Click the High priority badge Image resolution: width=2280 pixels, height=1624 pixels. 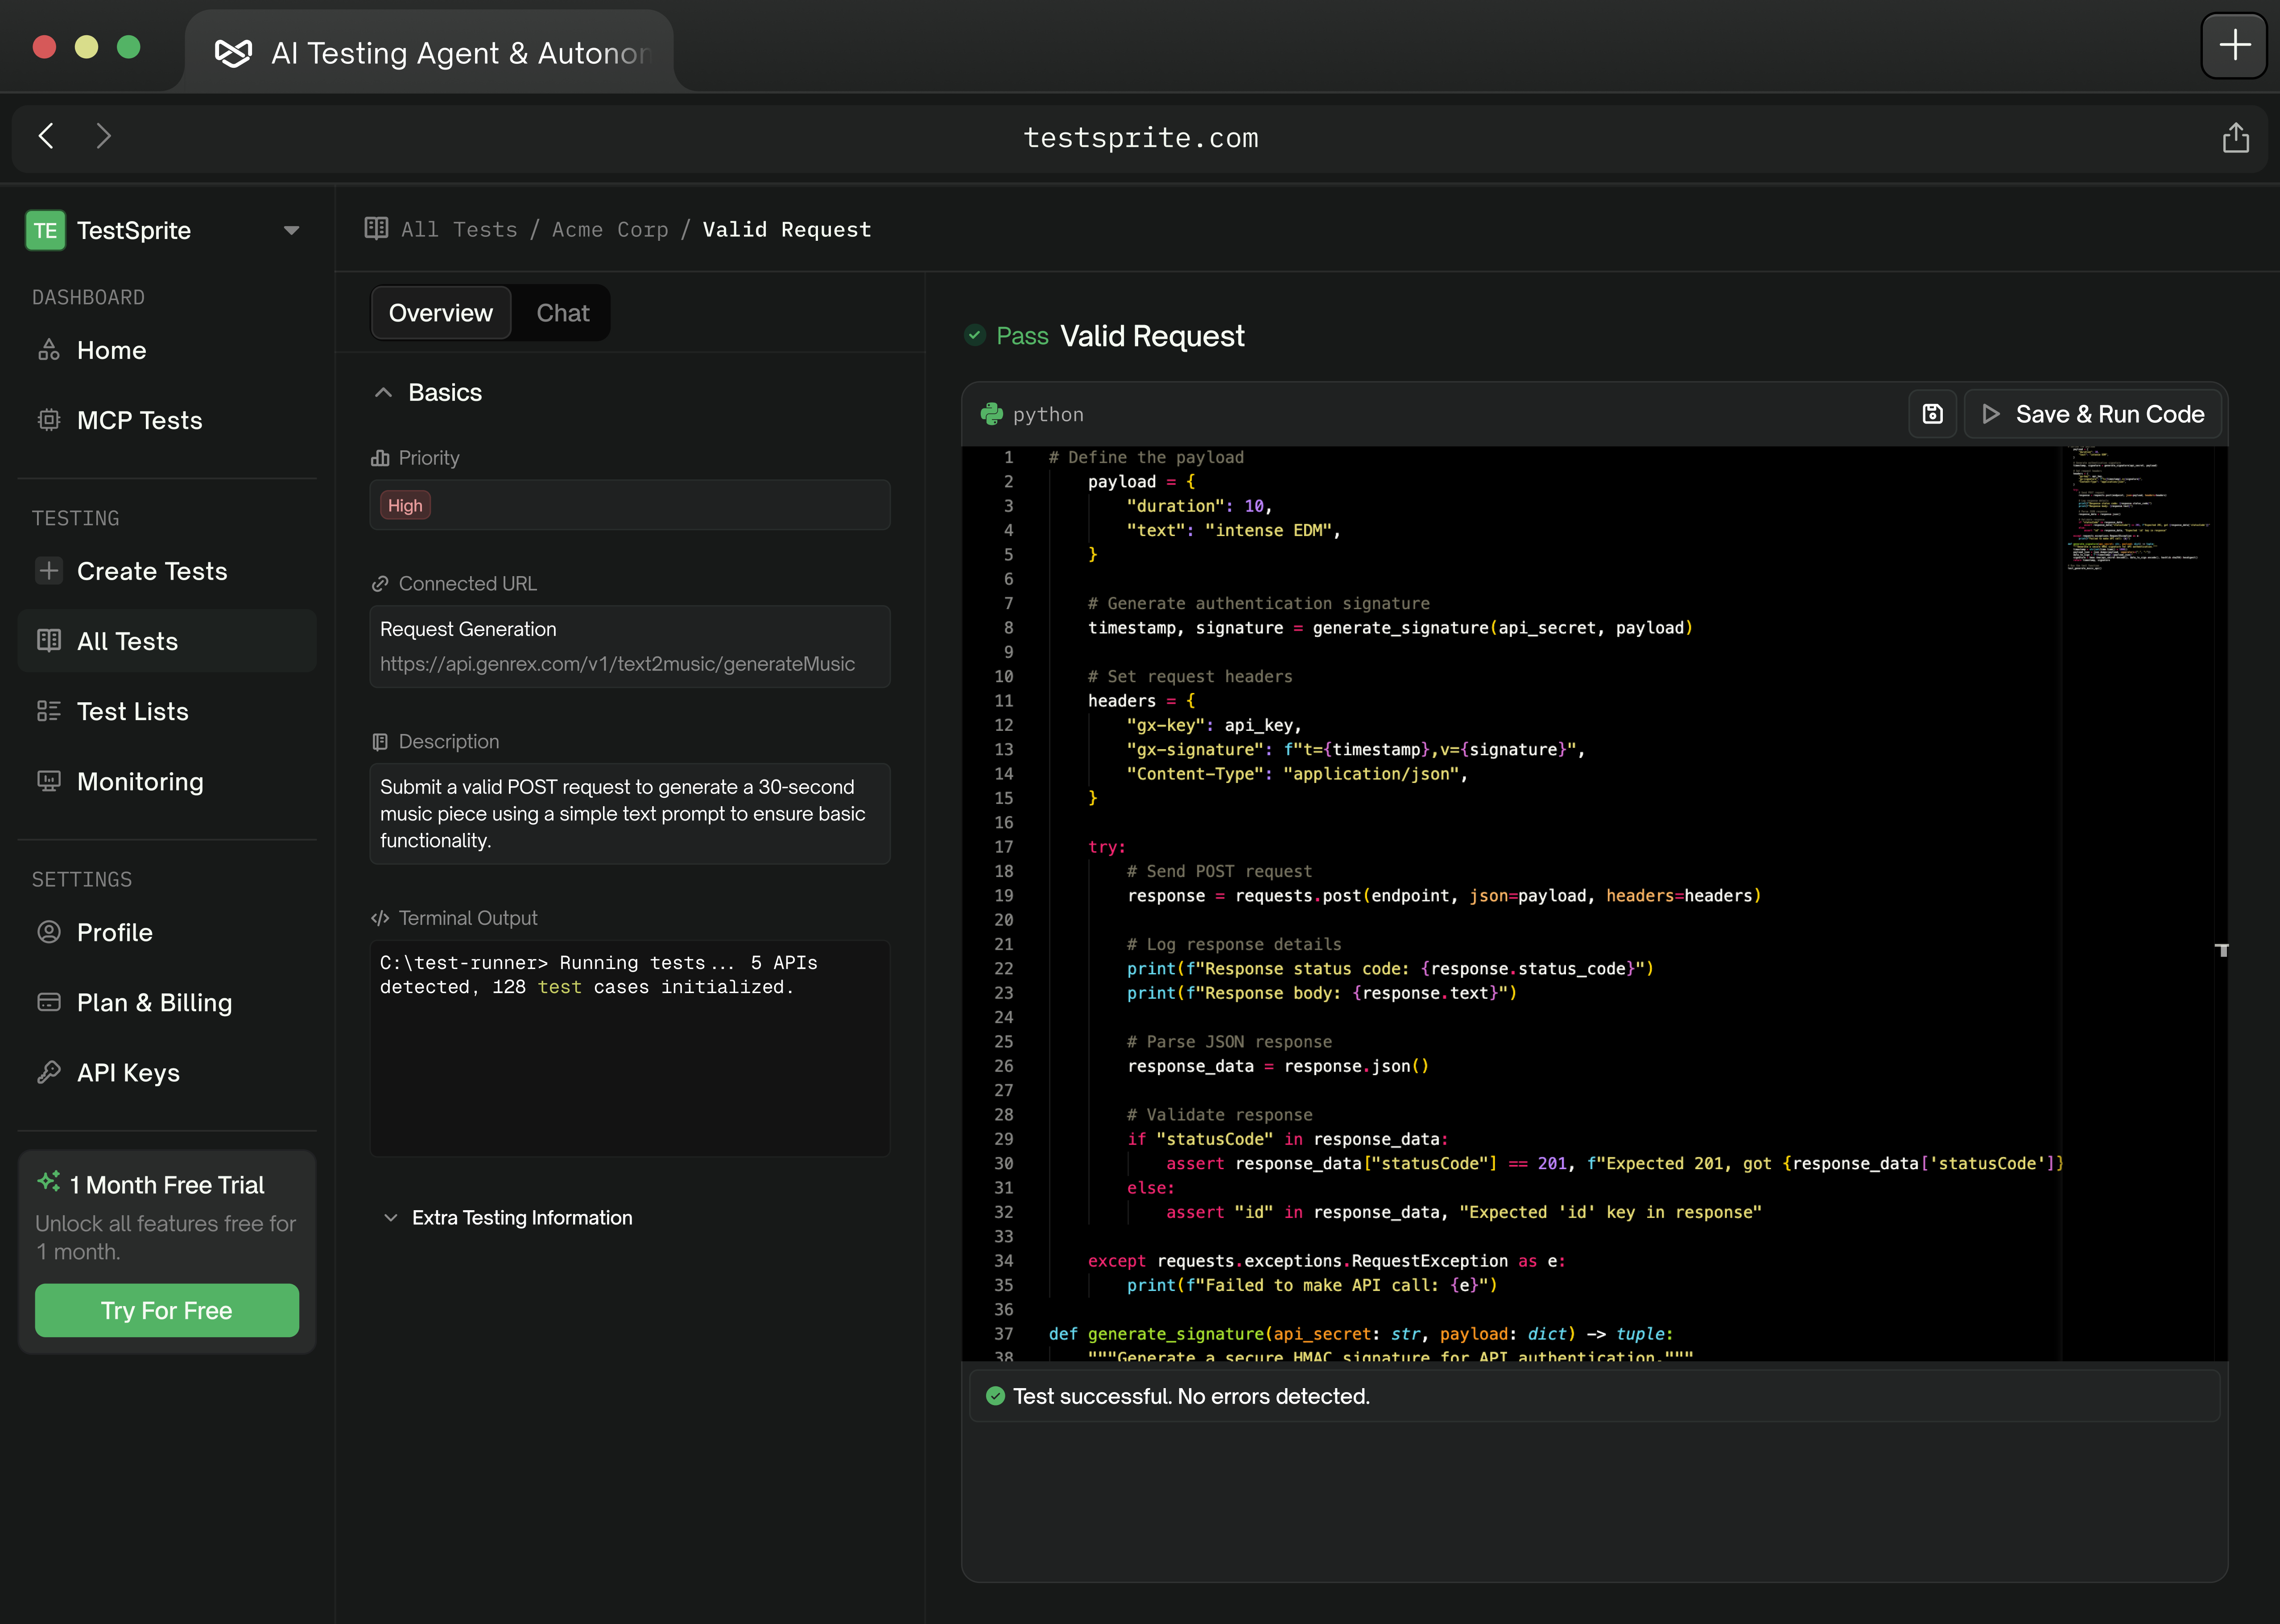tap(405, 506)
